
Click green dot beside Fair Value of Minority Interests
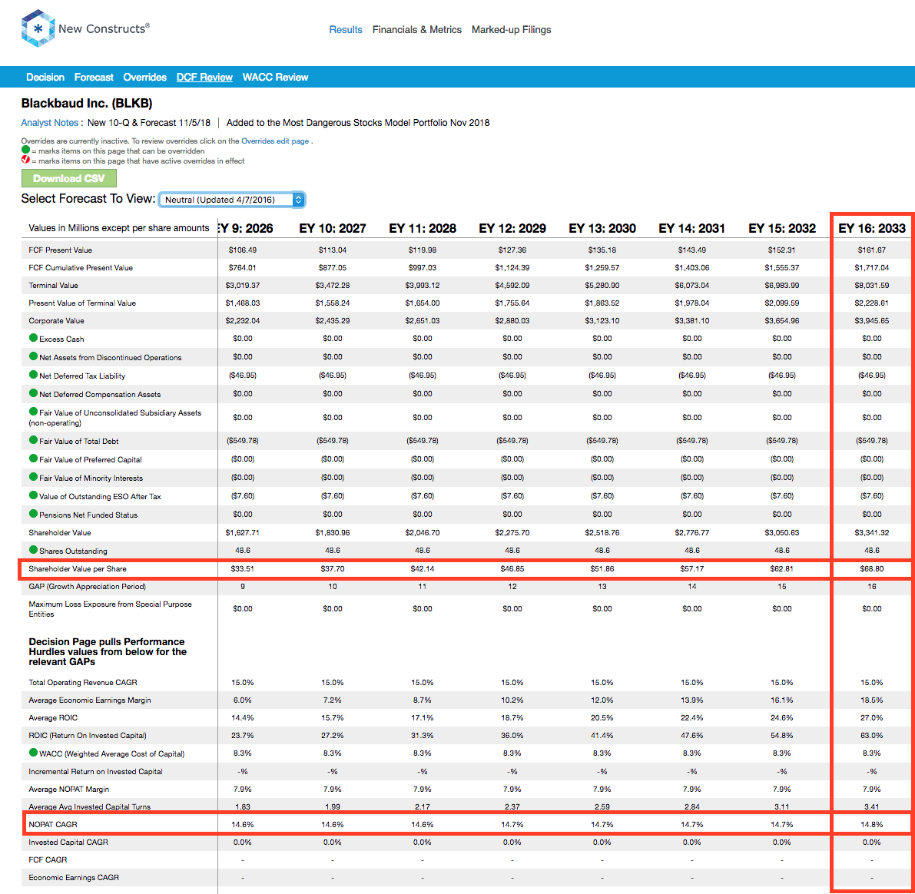[x=33, y=477]
